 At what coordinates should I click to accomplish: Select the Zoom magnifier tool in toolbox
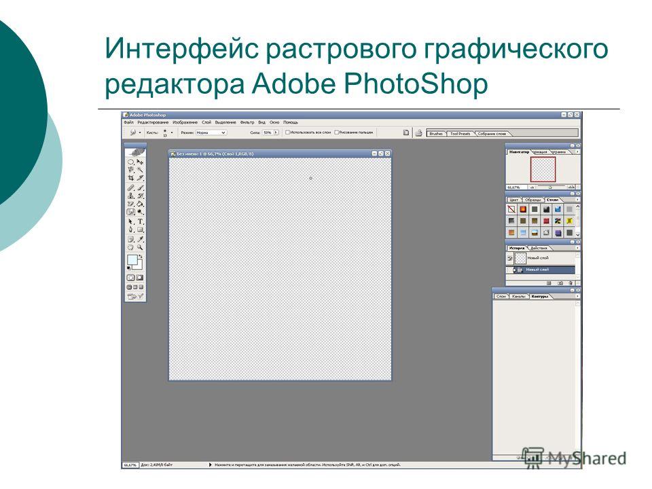tap(140, 247)
